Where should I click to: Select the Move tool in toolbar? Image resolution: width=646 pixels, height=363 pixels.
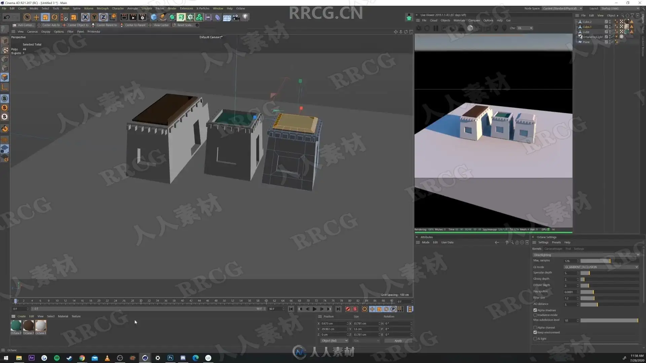tap(36, 17)
